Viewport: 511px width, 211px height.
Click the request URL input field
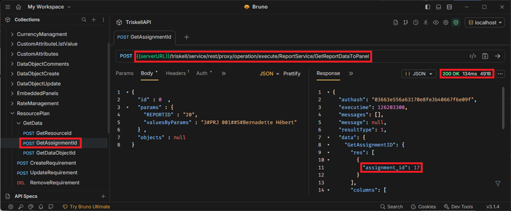point(253,56)
